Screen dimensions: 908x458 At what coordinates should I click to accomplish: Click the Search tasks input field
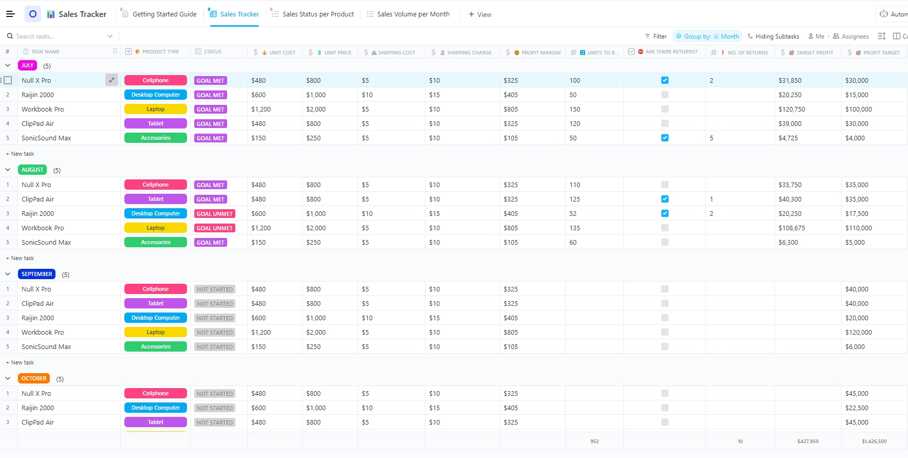coord(57,36)
